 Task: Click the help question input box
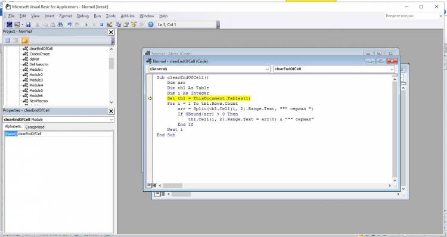point(411,16)
